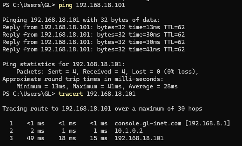The width and height of the screenshot is (242, 146).
Task: Click the 'Pinging 192.168.18.101 with 32 bytes' line
Action: coord(81,20)
